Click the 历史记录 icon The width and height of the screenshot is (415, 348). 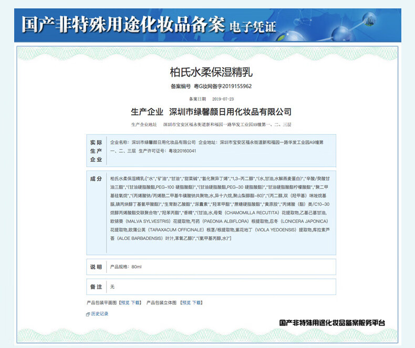88,314
